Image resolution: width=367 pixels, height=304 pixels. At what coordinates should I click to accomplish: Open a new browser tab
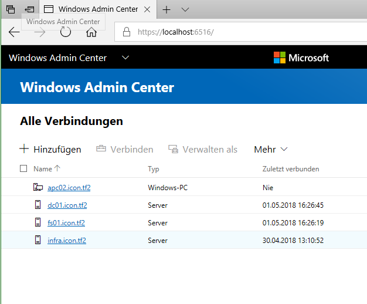[x=166, y=9]
